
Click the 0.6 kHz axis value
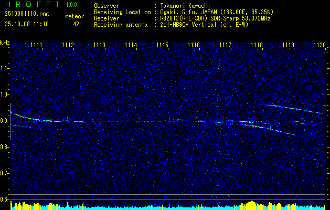5,199
